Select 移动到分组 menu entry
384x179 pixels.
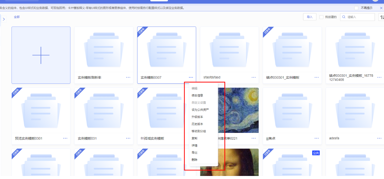coord(199,131)
